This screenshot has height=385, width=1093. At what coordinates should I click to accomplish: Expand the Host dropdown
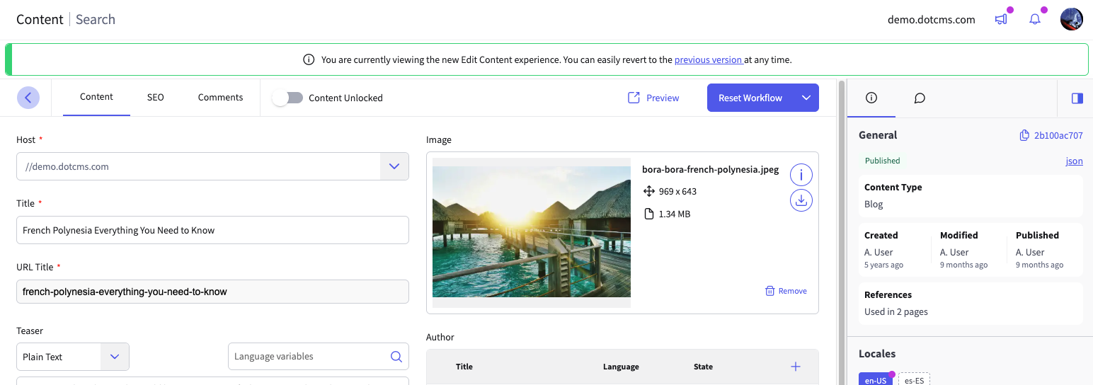pyautogui.click(x=394, y=166)
